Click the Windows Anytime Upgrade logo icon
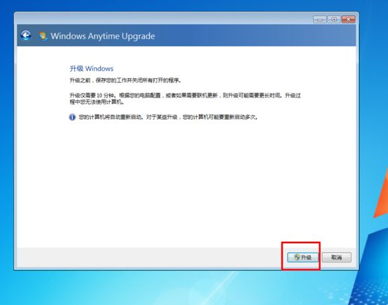The image size is (388, 305). tap(43, 36)
